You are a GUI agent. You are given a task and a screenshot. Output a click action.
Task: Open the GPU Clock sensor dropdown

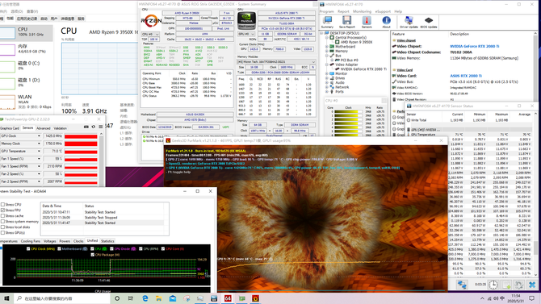coord(39,136)
